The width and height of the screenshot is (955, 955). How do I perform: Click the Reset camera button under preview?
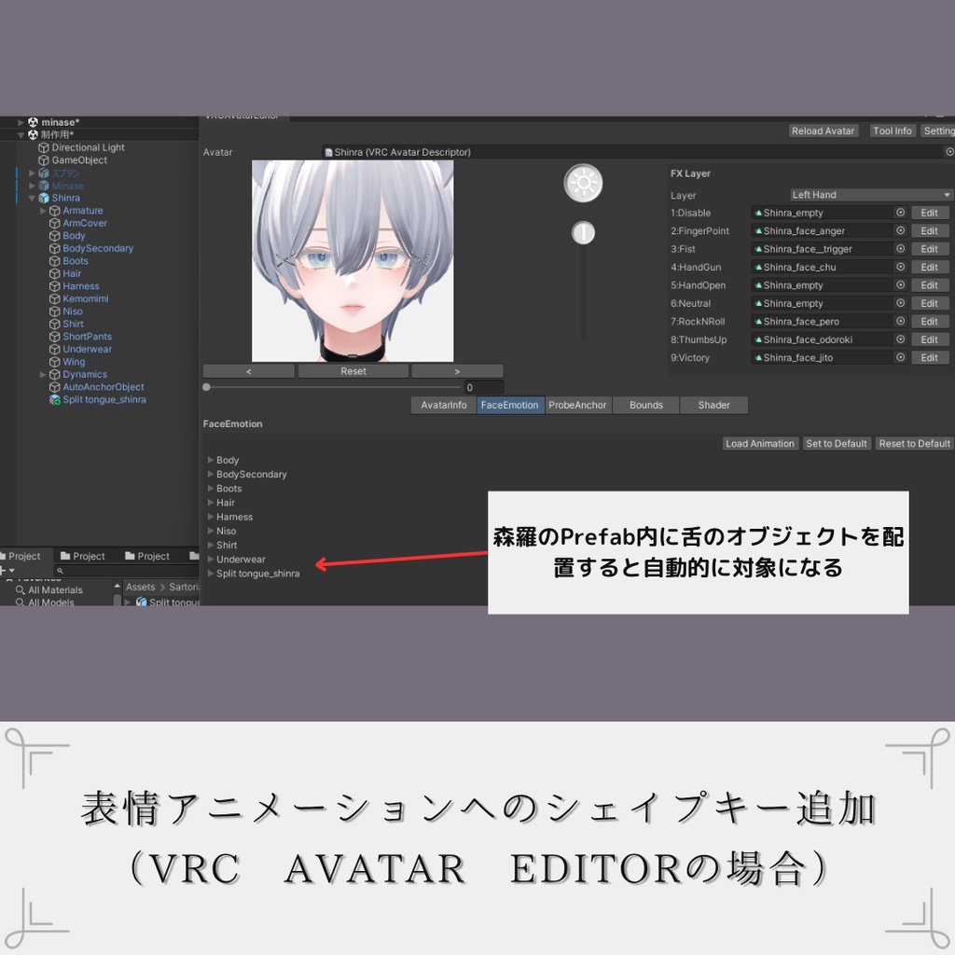tap(353, 371)
